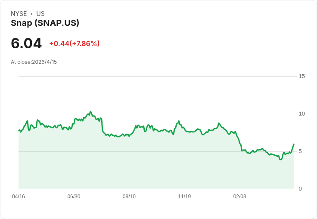This screenshot has width=317, height=219.
Task: Open the Snap (SNAP.US) stock title
Action: [45, 23]
